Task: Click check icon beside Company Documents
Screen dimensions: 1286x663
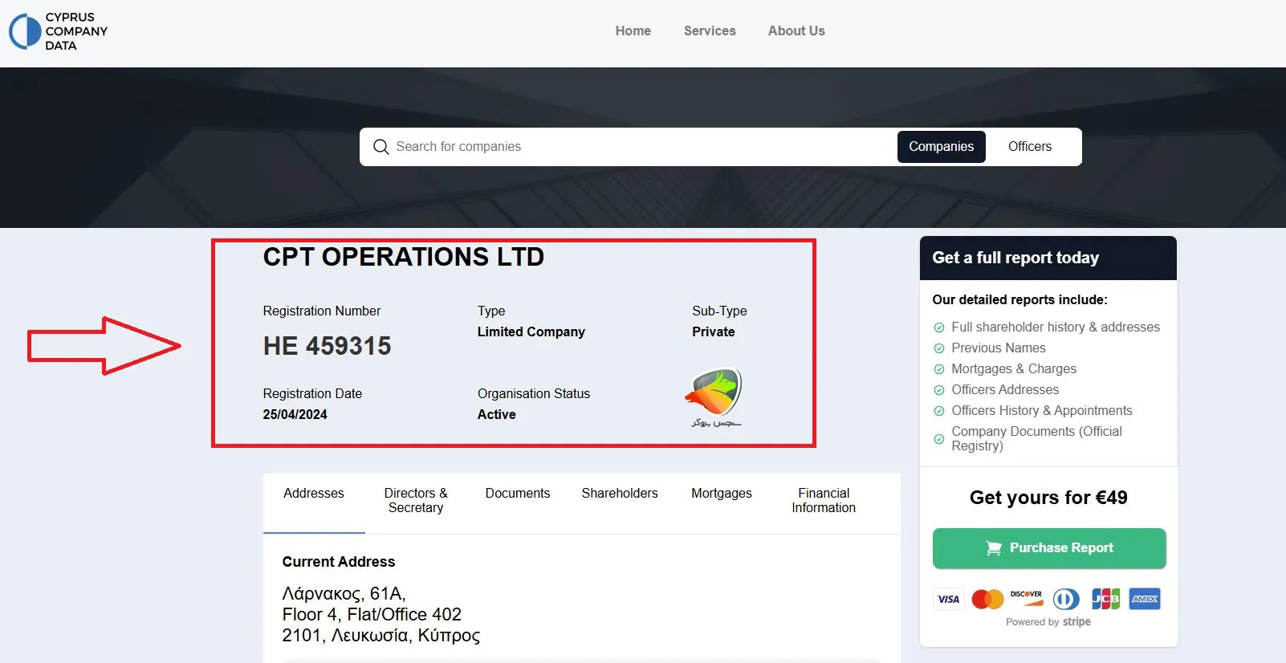Action: 938,439
